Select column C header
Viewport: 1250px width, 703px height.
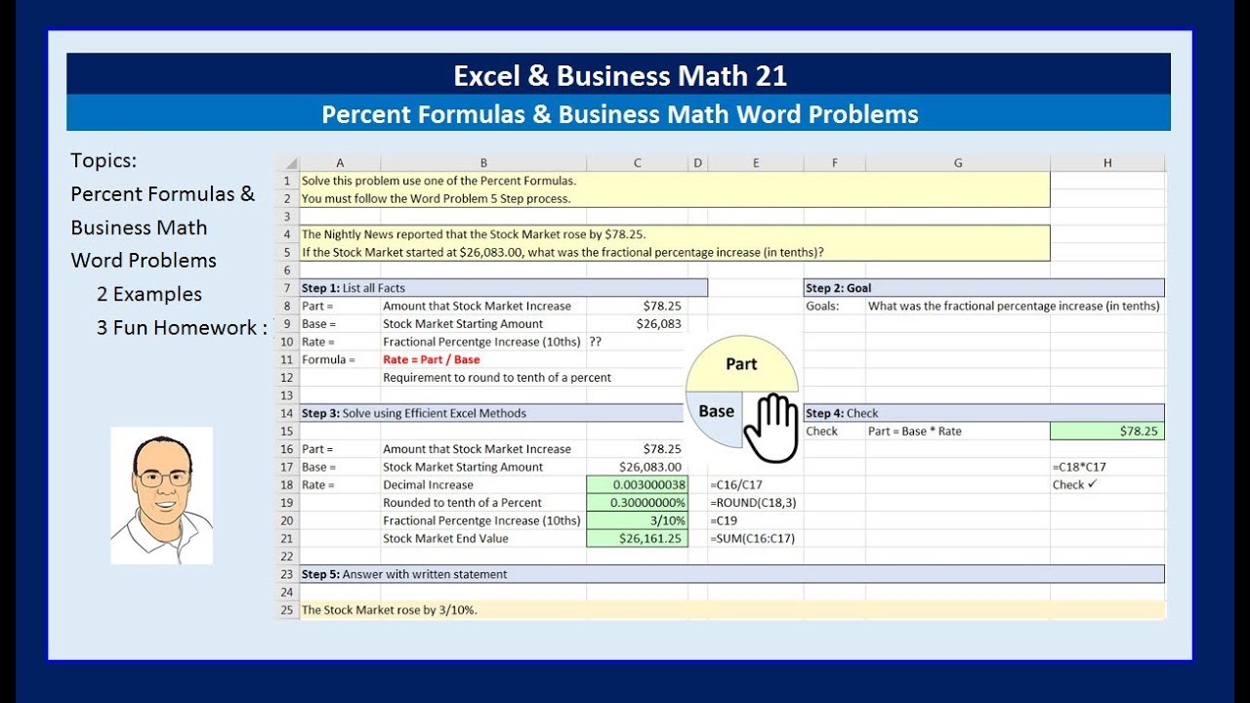[x=638, y=163]
